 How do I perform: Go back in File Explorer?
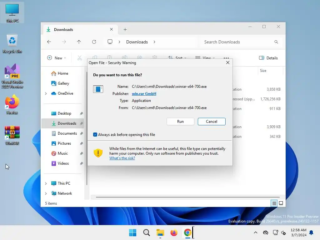pos(49,42)
